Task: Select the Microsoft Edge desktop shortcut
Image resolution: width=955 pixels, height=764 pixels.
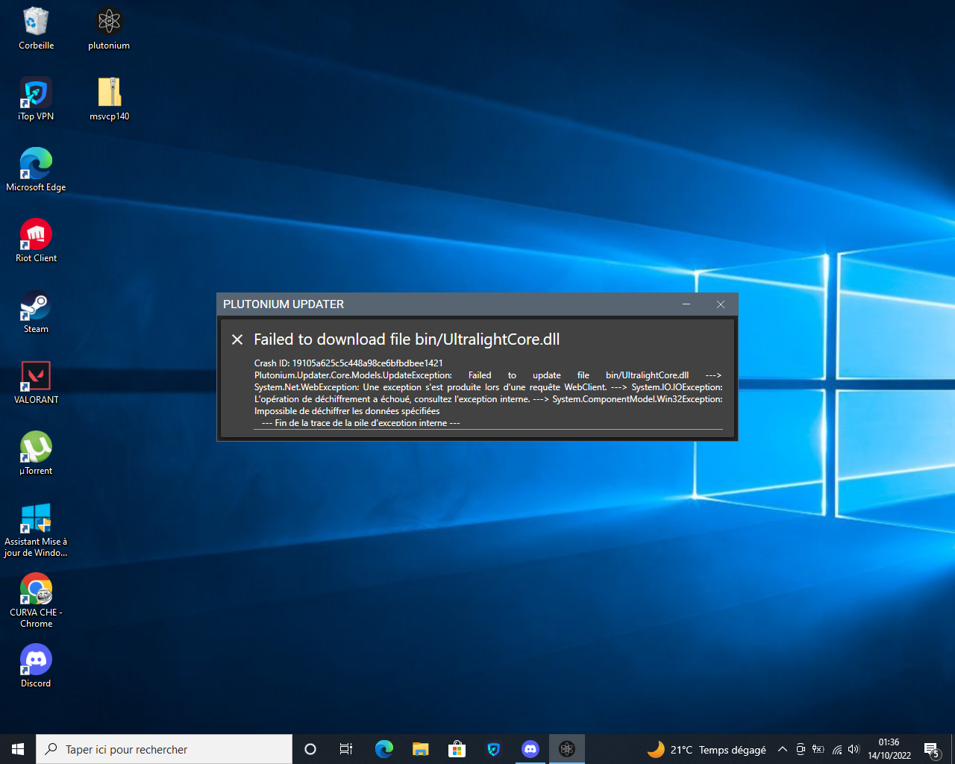Action: (x=36, y=170)
